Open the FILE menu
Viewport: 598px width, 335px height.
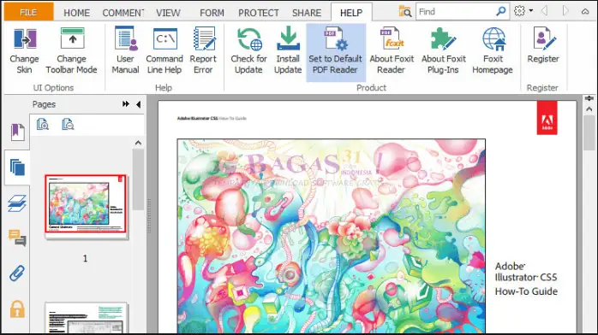point(28,12)
